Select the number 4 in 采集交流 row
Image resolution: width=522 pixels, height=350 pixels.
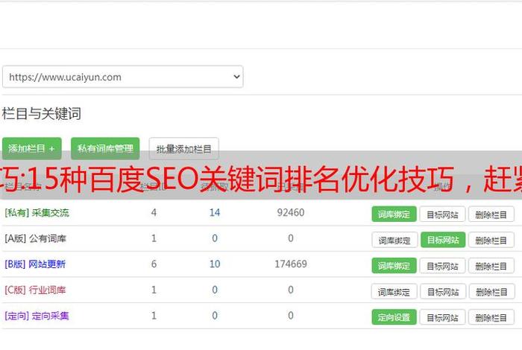[x=154, y=212]
